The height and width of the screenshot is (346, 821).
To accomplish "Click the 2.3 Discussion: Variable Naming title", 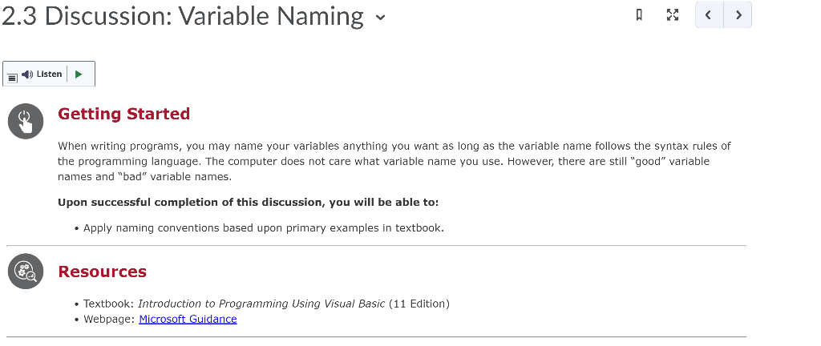I will (x=183, y=16).
